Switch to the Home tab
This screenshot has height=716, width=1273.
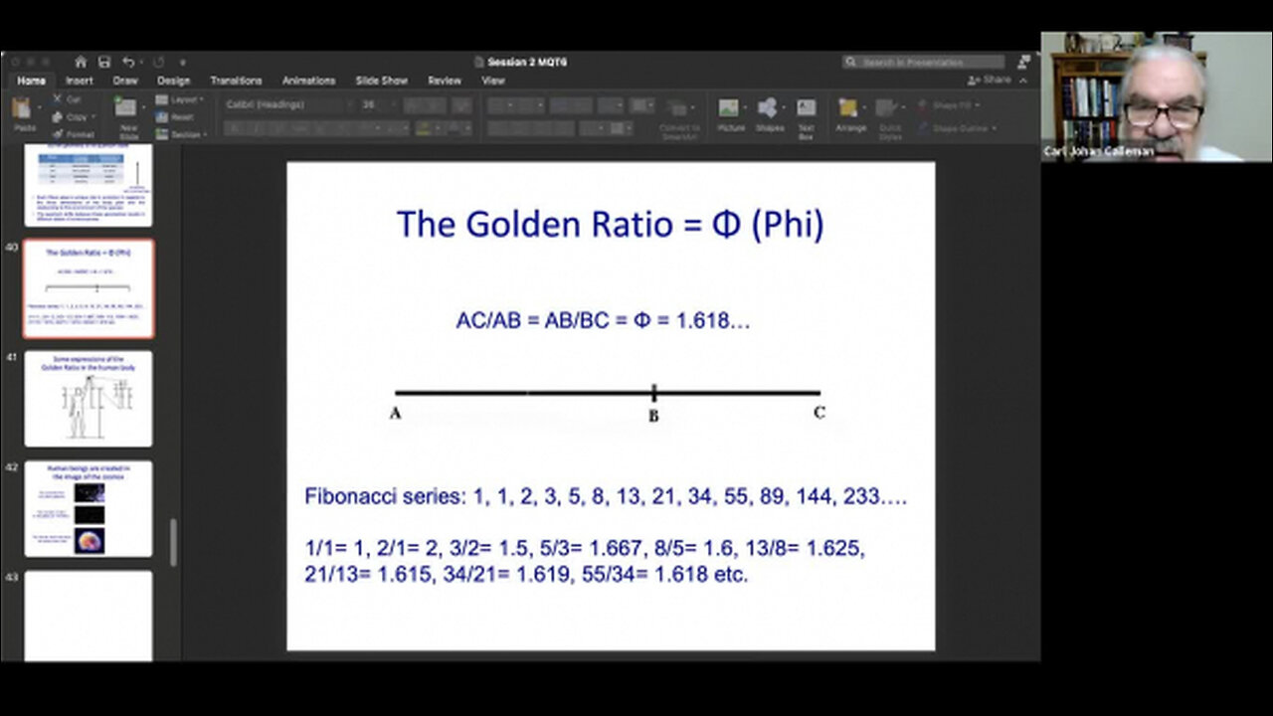point(31,81)
